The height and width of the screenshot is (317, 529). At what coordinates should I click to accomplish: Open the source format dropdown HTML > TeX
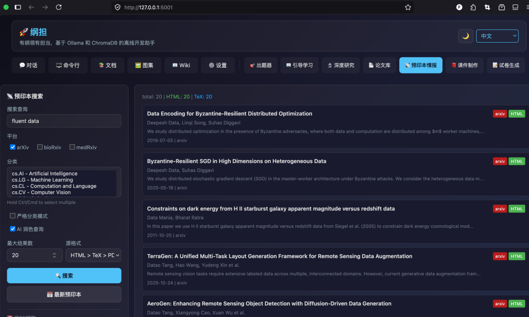[x=94, y=255]
